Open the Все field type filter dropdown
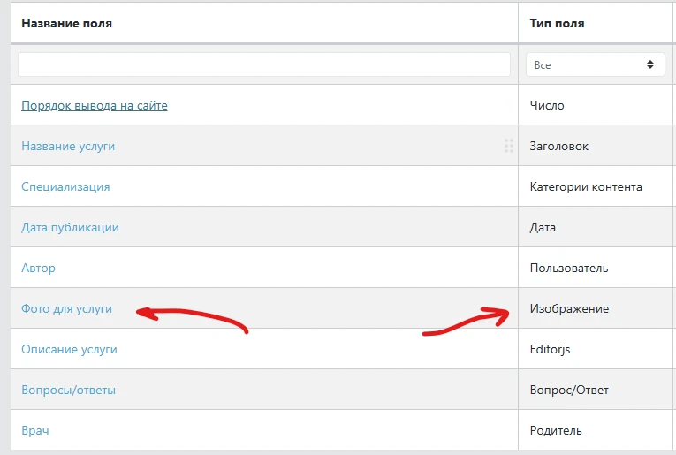676x455 pixels. coord(595,64)
